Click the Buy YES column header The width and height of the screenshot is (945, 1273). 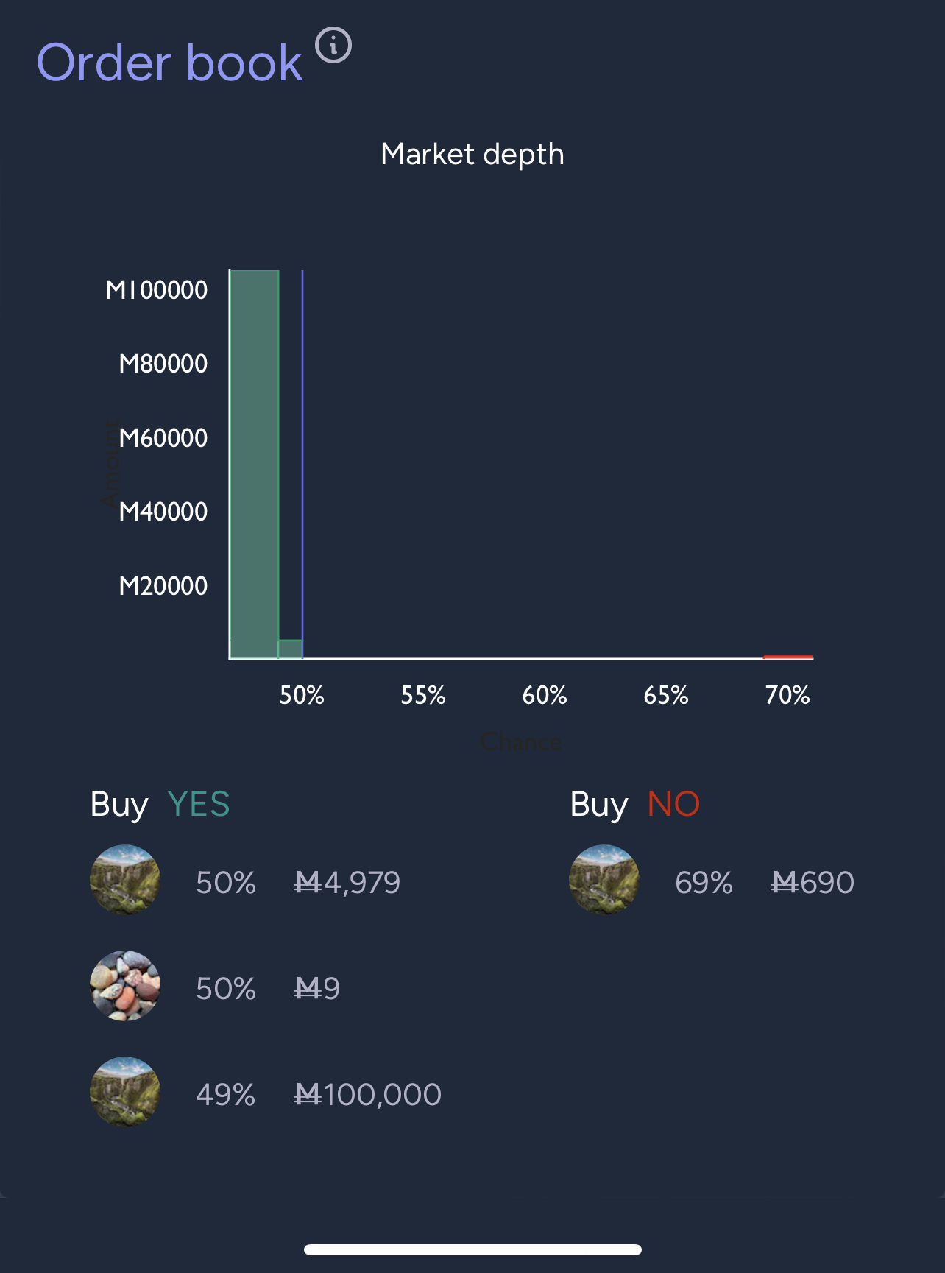coord(160,804)
